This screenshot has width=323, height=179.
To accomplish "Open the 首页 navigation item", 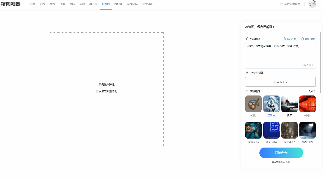I will (x=33, y=4).
